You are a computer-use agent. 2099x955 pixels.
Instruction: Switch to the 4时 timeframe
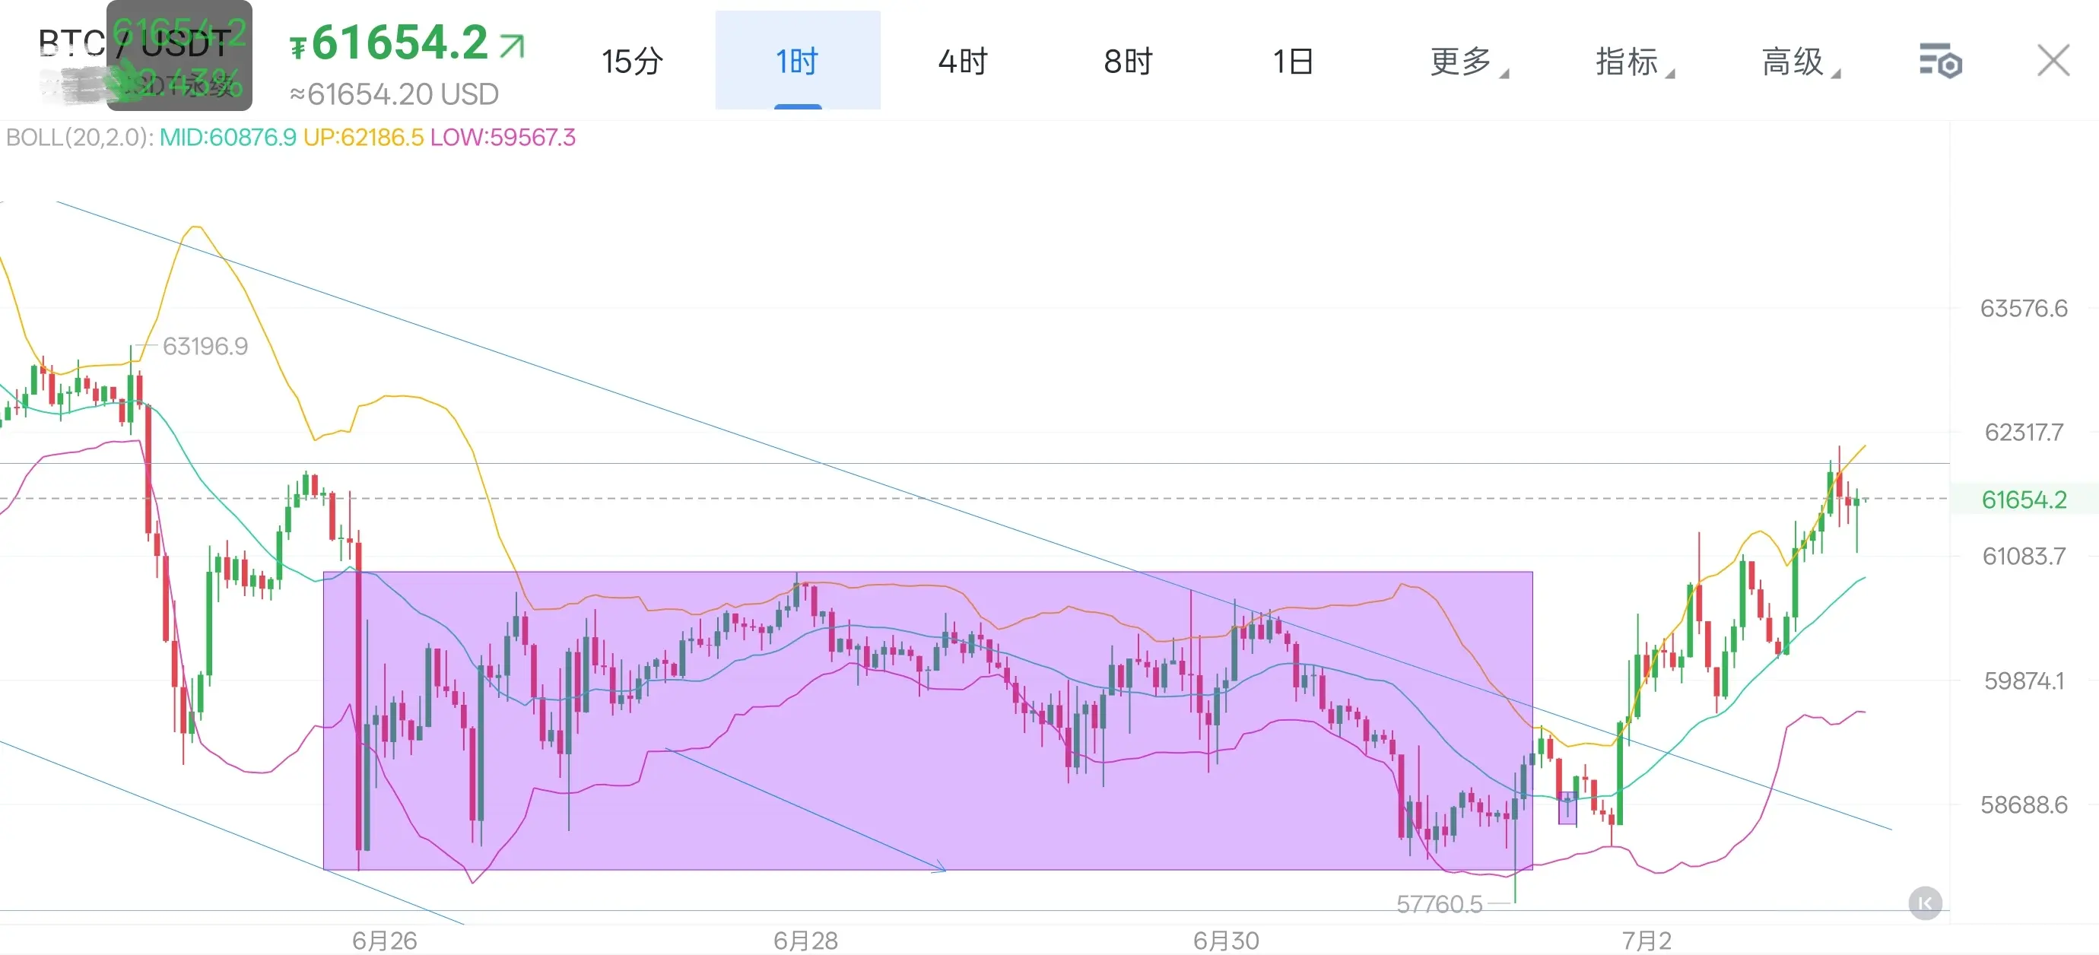pos(962,61)
